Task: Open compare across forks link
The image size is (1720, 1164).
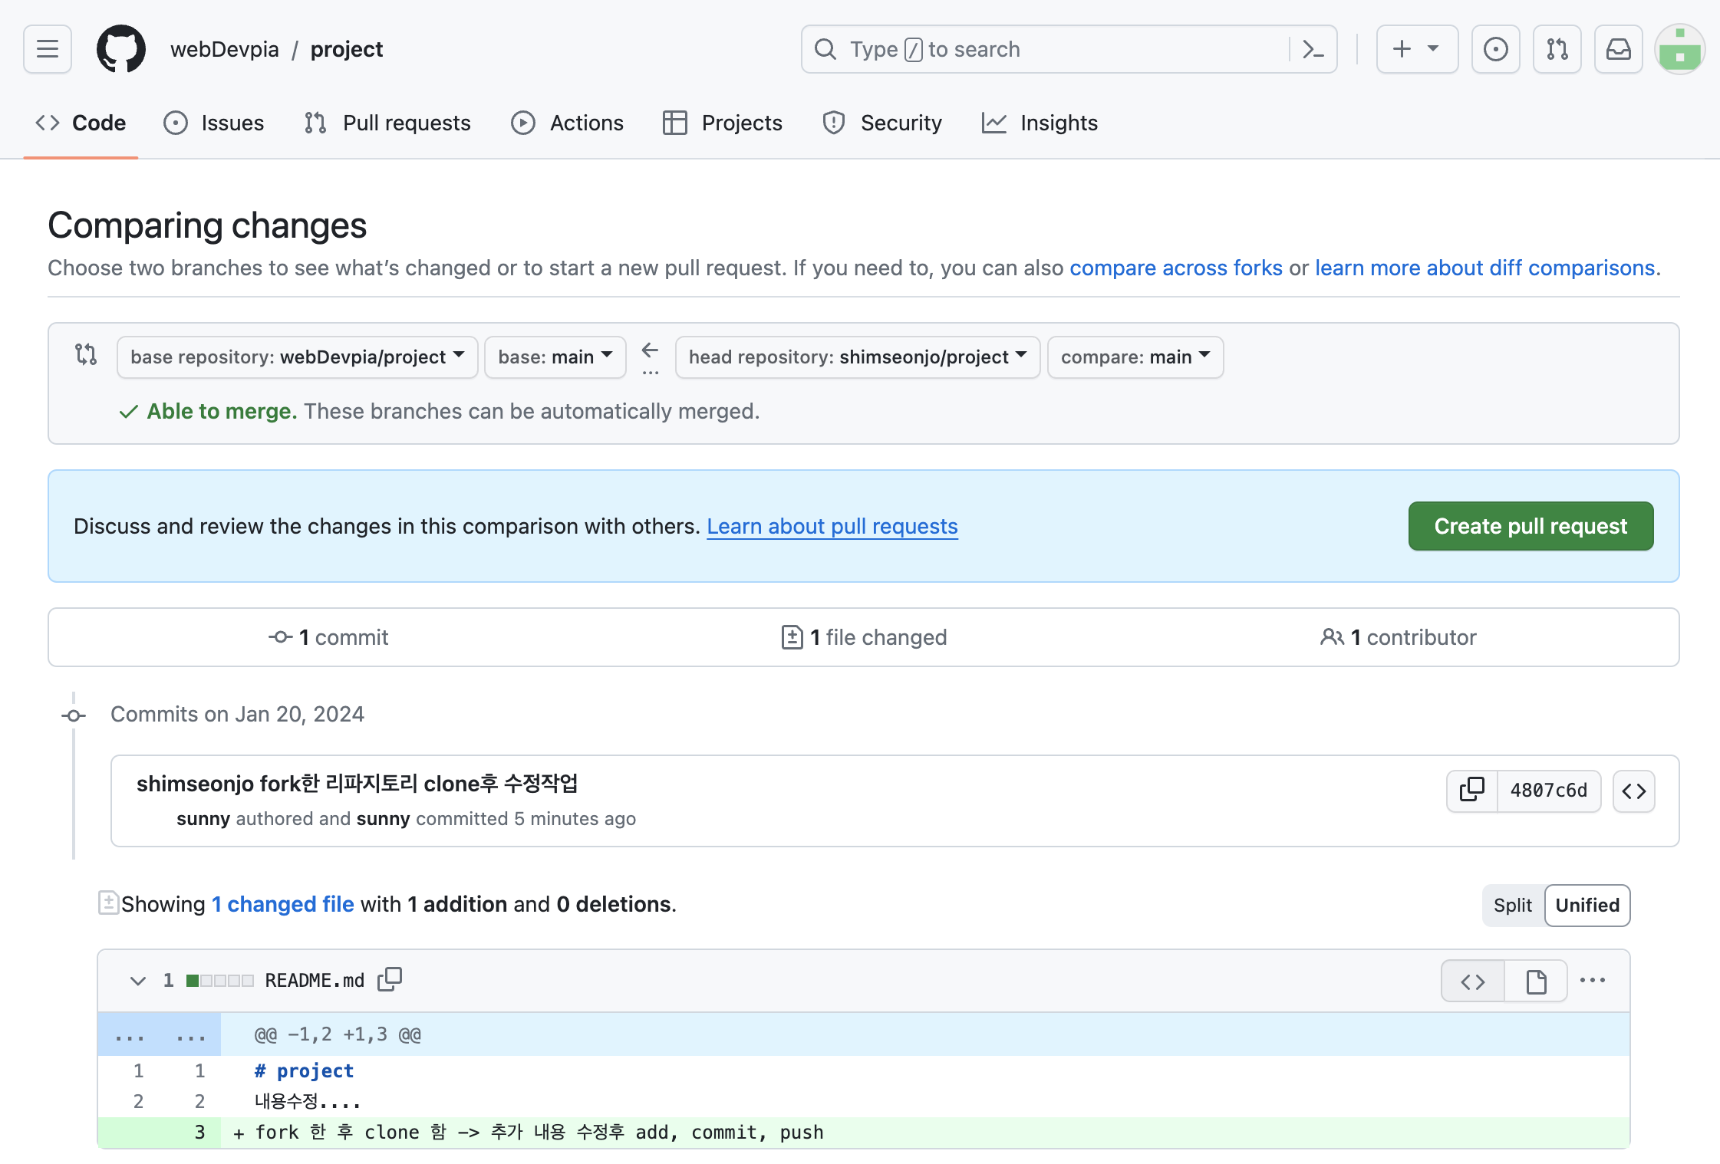Action: [x=1175, y=268]
